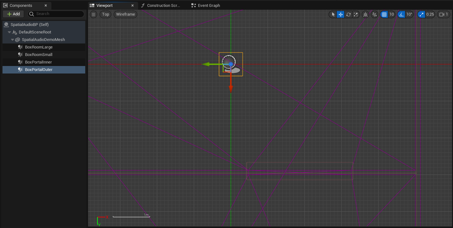Activate the Select objects mode arrow tool

333,14
